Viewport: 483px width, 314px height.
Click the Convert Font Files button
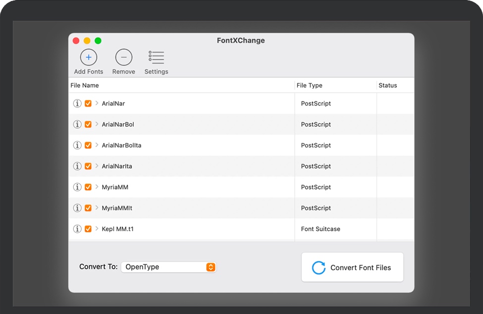click(352, 267)
